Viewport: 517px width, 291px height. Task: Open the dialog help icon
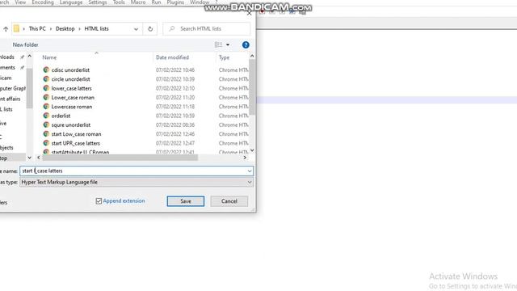point(246,45)
